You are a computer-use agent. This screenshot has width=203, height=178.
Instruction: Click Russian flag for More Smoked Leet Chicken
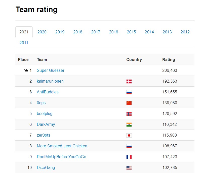(x=129, y=146)
